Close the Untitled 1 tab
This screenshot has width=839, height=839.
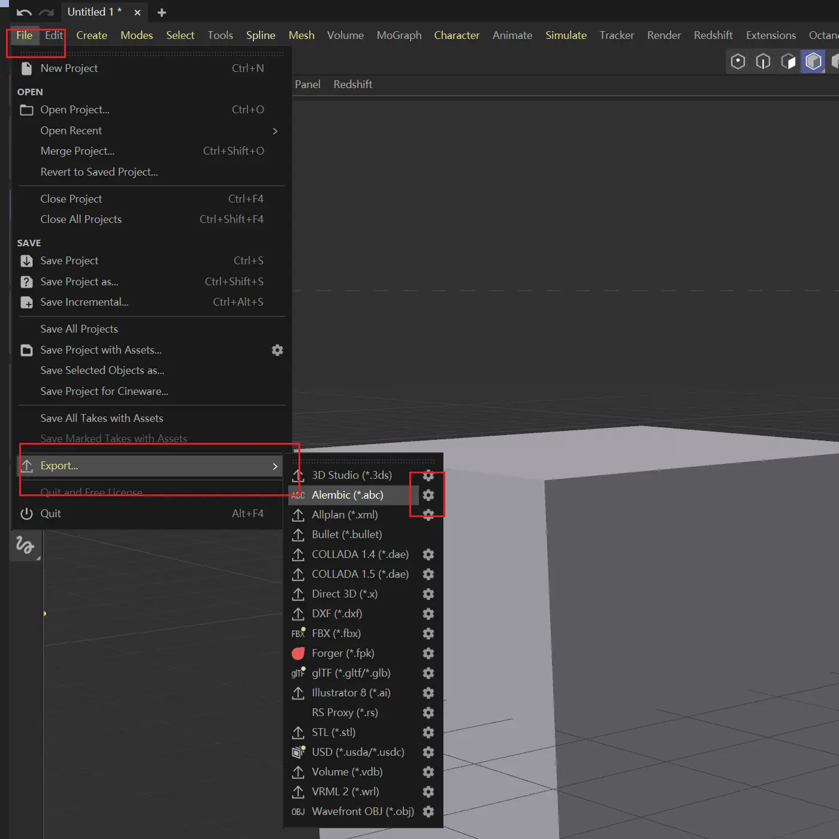(x=137, y=12)
